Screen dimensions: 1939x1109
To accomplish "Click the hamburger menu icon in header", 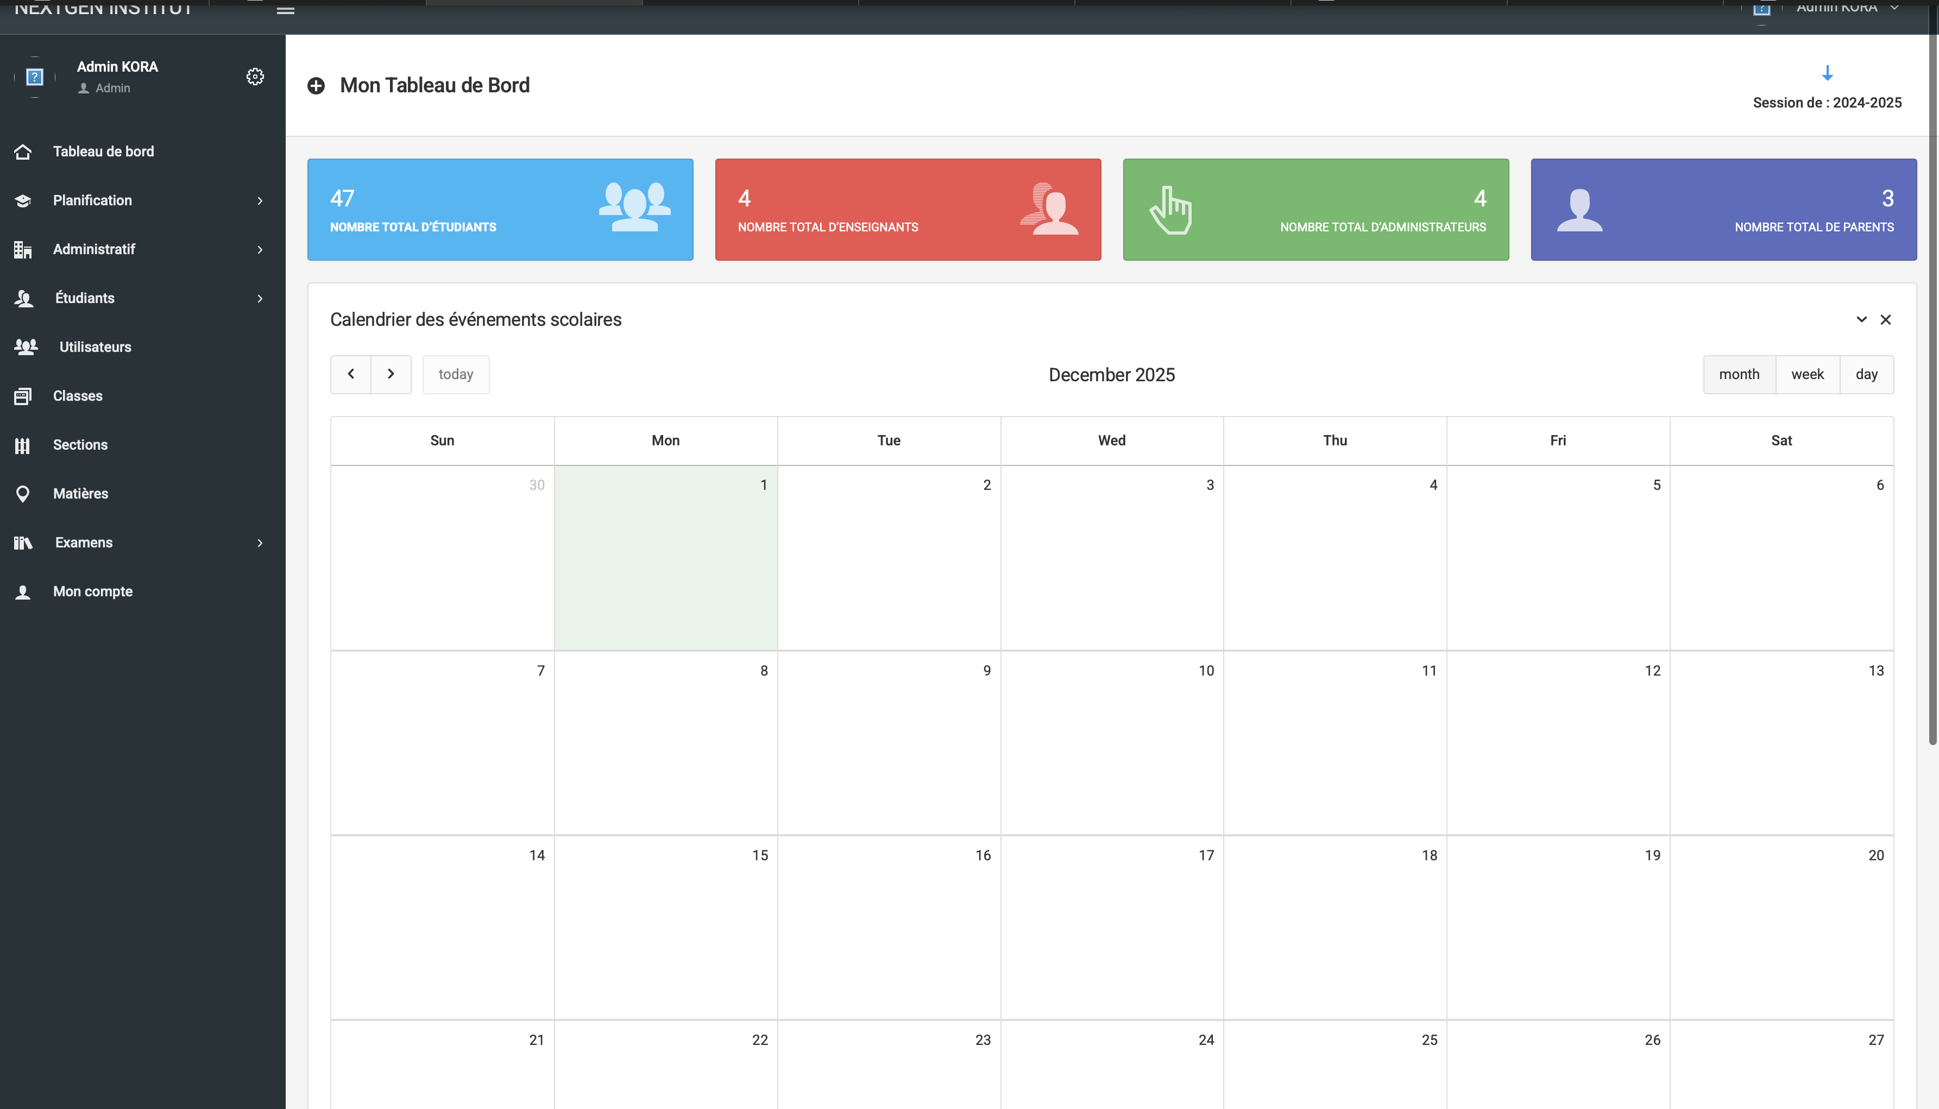I will pos(286,10).
